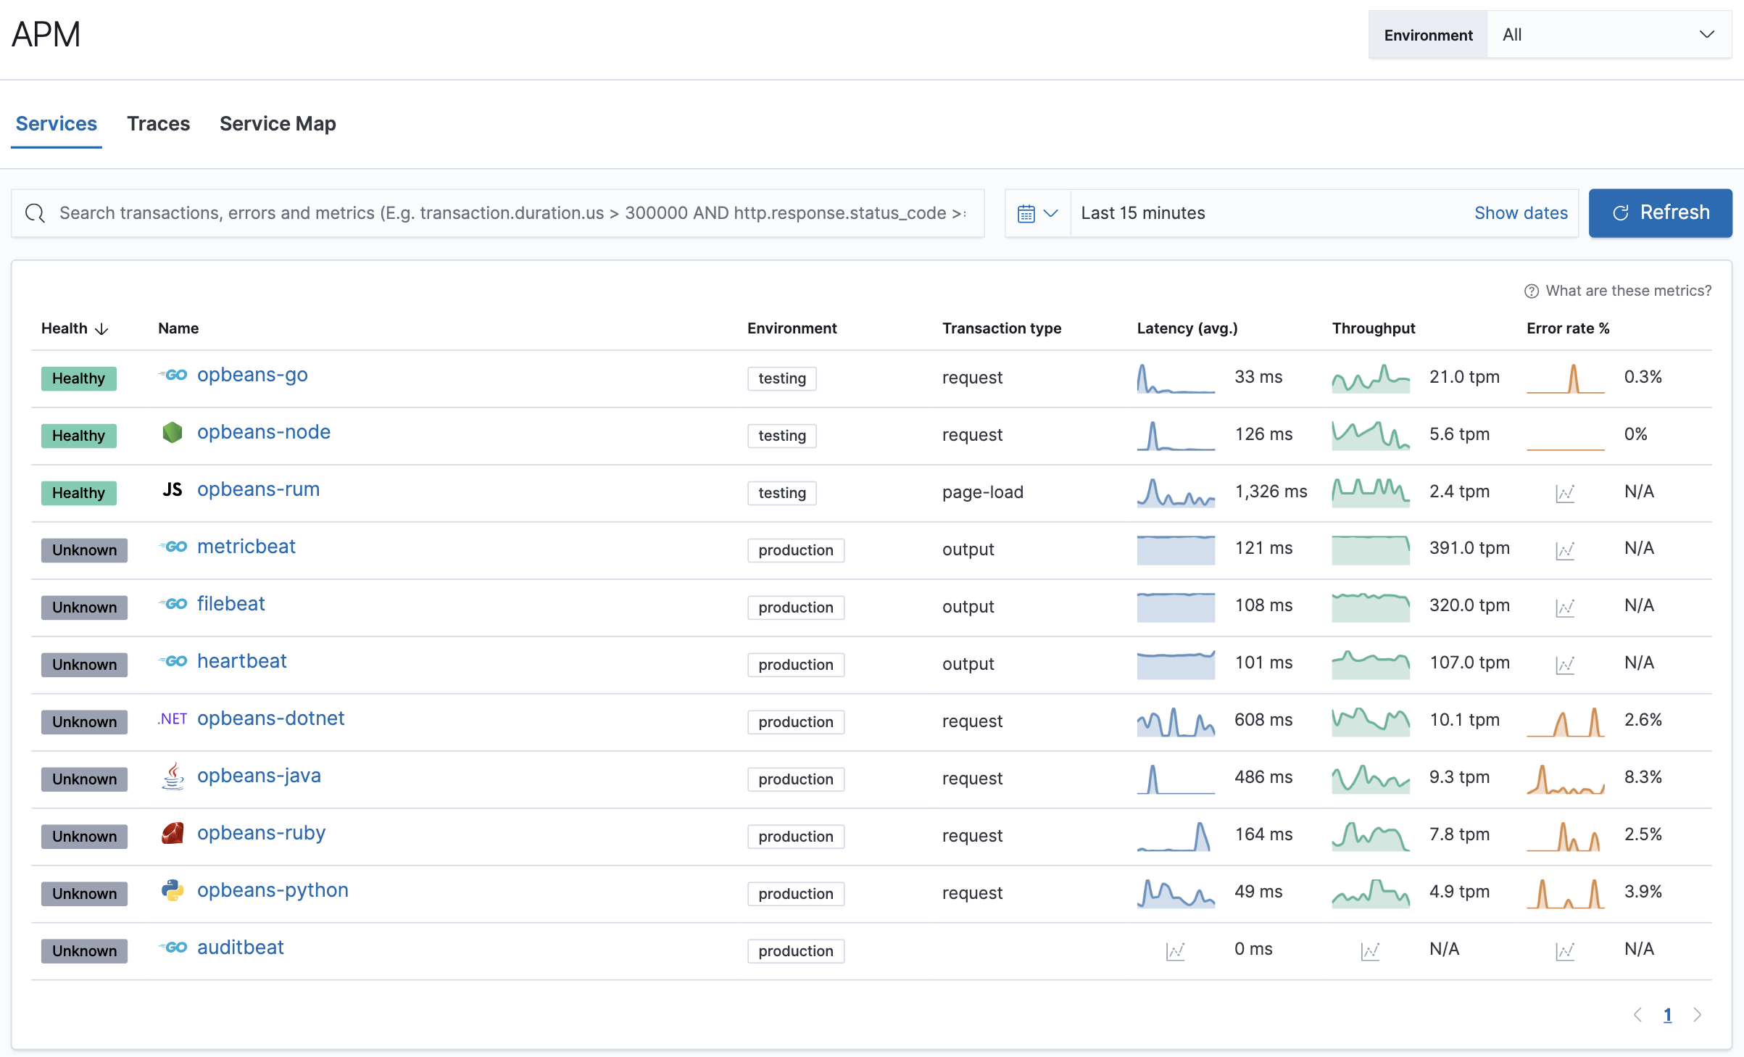The image size is (1744, 1057).
Task: Open the Service Map tab
Action: coord(278,124)
